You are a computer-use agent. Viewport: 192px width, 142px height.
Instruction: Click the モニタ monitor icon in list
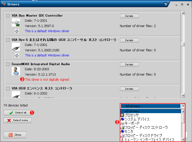click(x=122, y=131)
